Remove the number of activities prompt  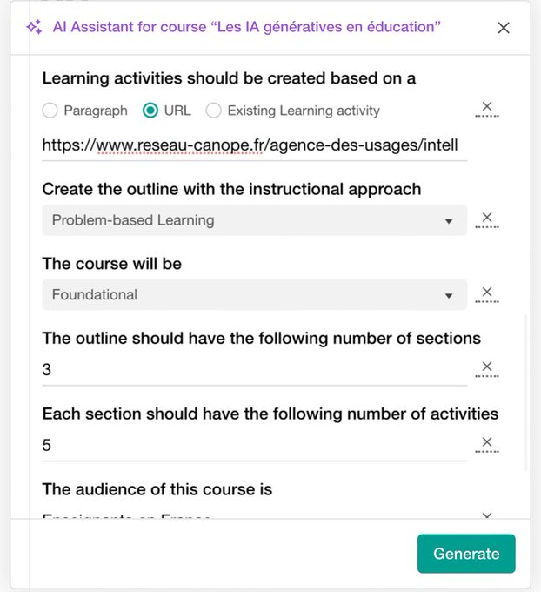487,443
